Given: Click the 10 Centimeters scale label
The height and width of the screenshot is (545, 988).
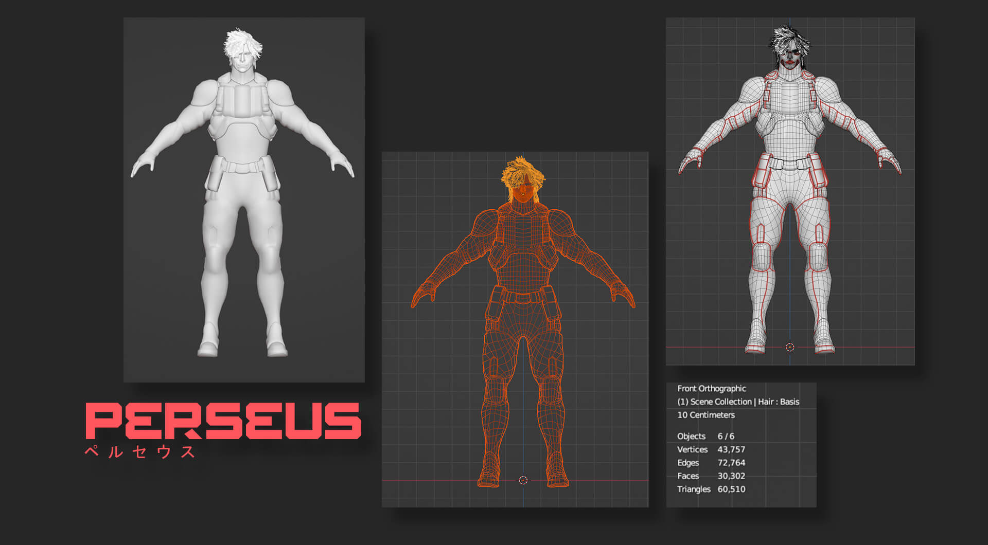Looking at the screenshot, I should pos(705,415).
